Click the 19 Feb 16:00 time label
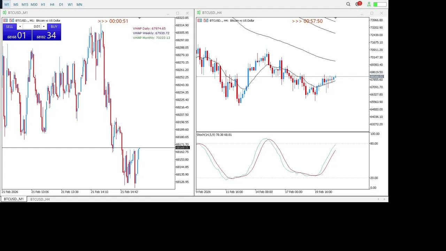The width and height of the screenshot is (446, 251). (x=323, y=192)
